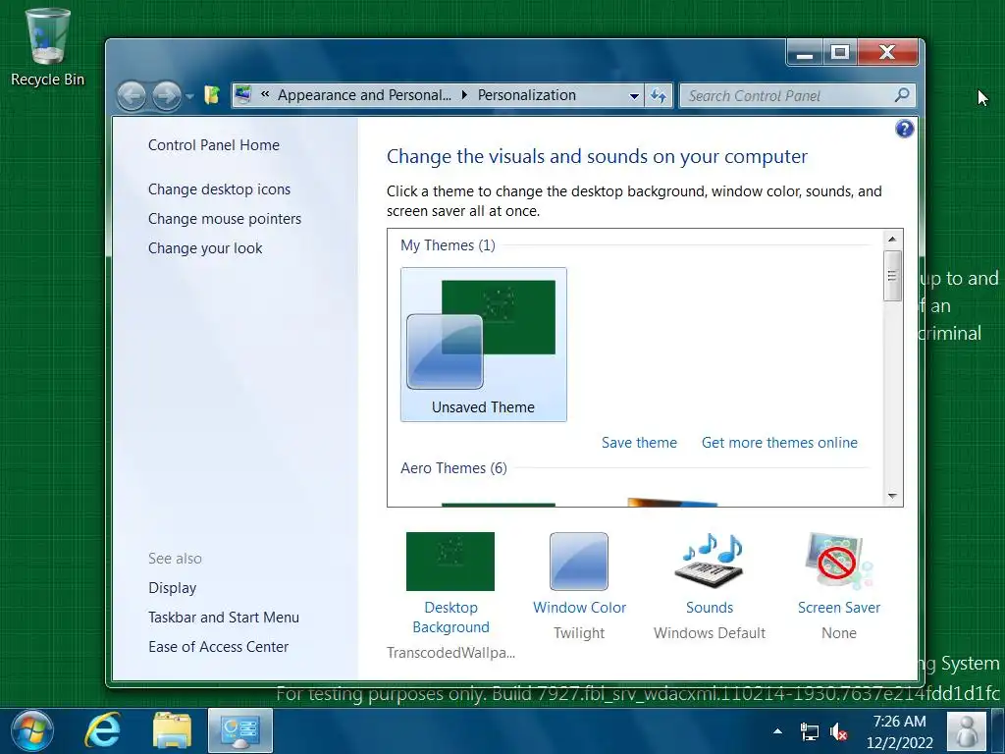Image resolution: width=1005 pixels, height=754 pixels.
Task: Open Change mouse pointers link
Action: point(225,219)
